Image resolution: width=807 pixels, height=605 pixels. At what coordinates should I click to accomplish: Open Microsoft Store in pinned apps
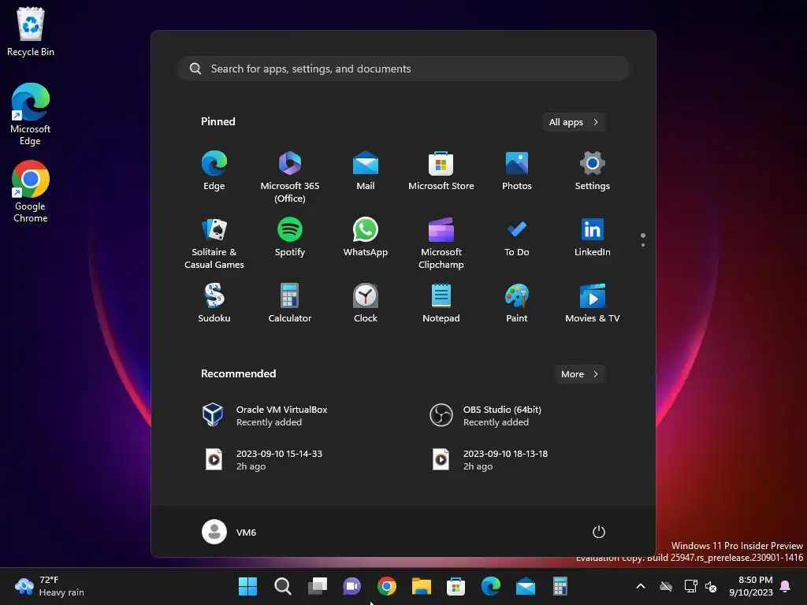[441, 171]
